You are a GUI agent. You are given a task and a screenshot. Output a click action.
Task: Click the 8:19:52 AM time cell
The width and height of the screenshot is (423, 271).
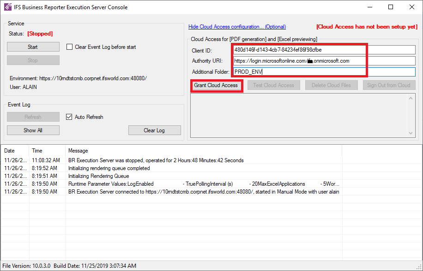point(44,168)
